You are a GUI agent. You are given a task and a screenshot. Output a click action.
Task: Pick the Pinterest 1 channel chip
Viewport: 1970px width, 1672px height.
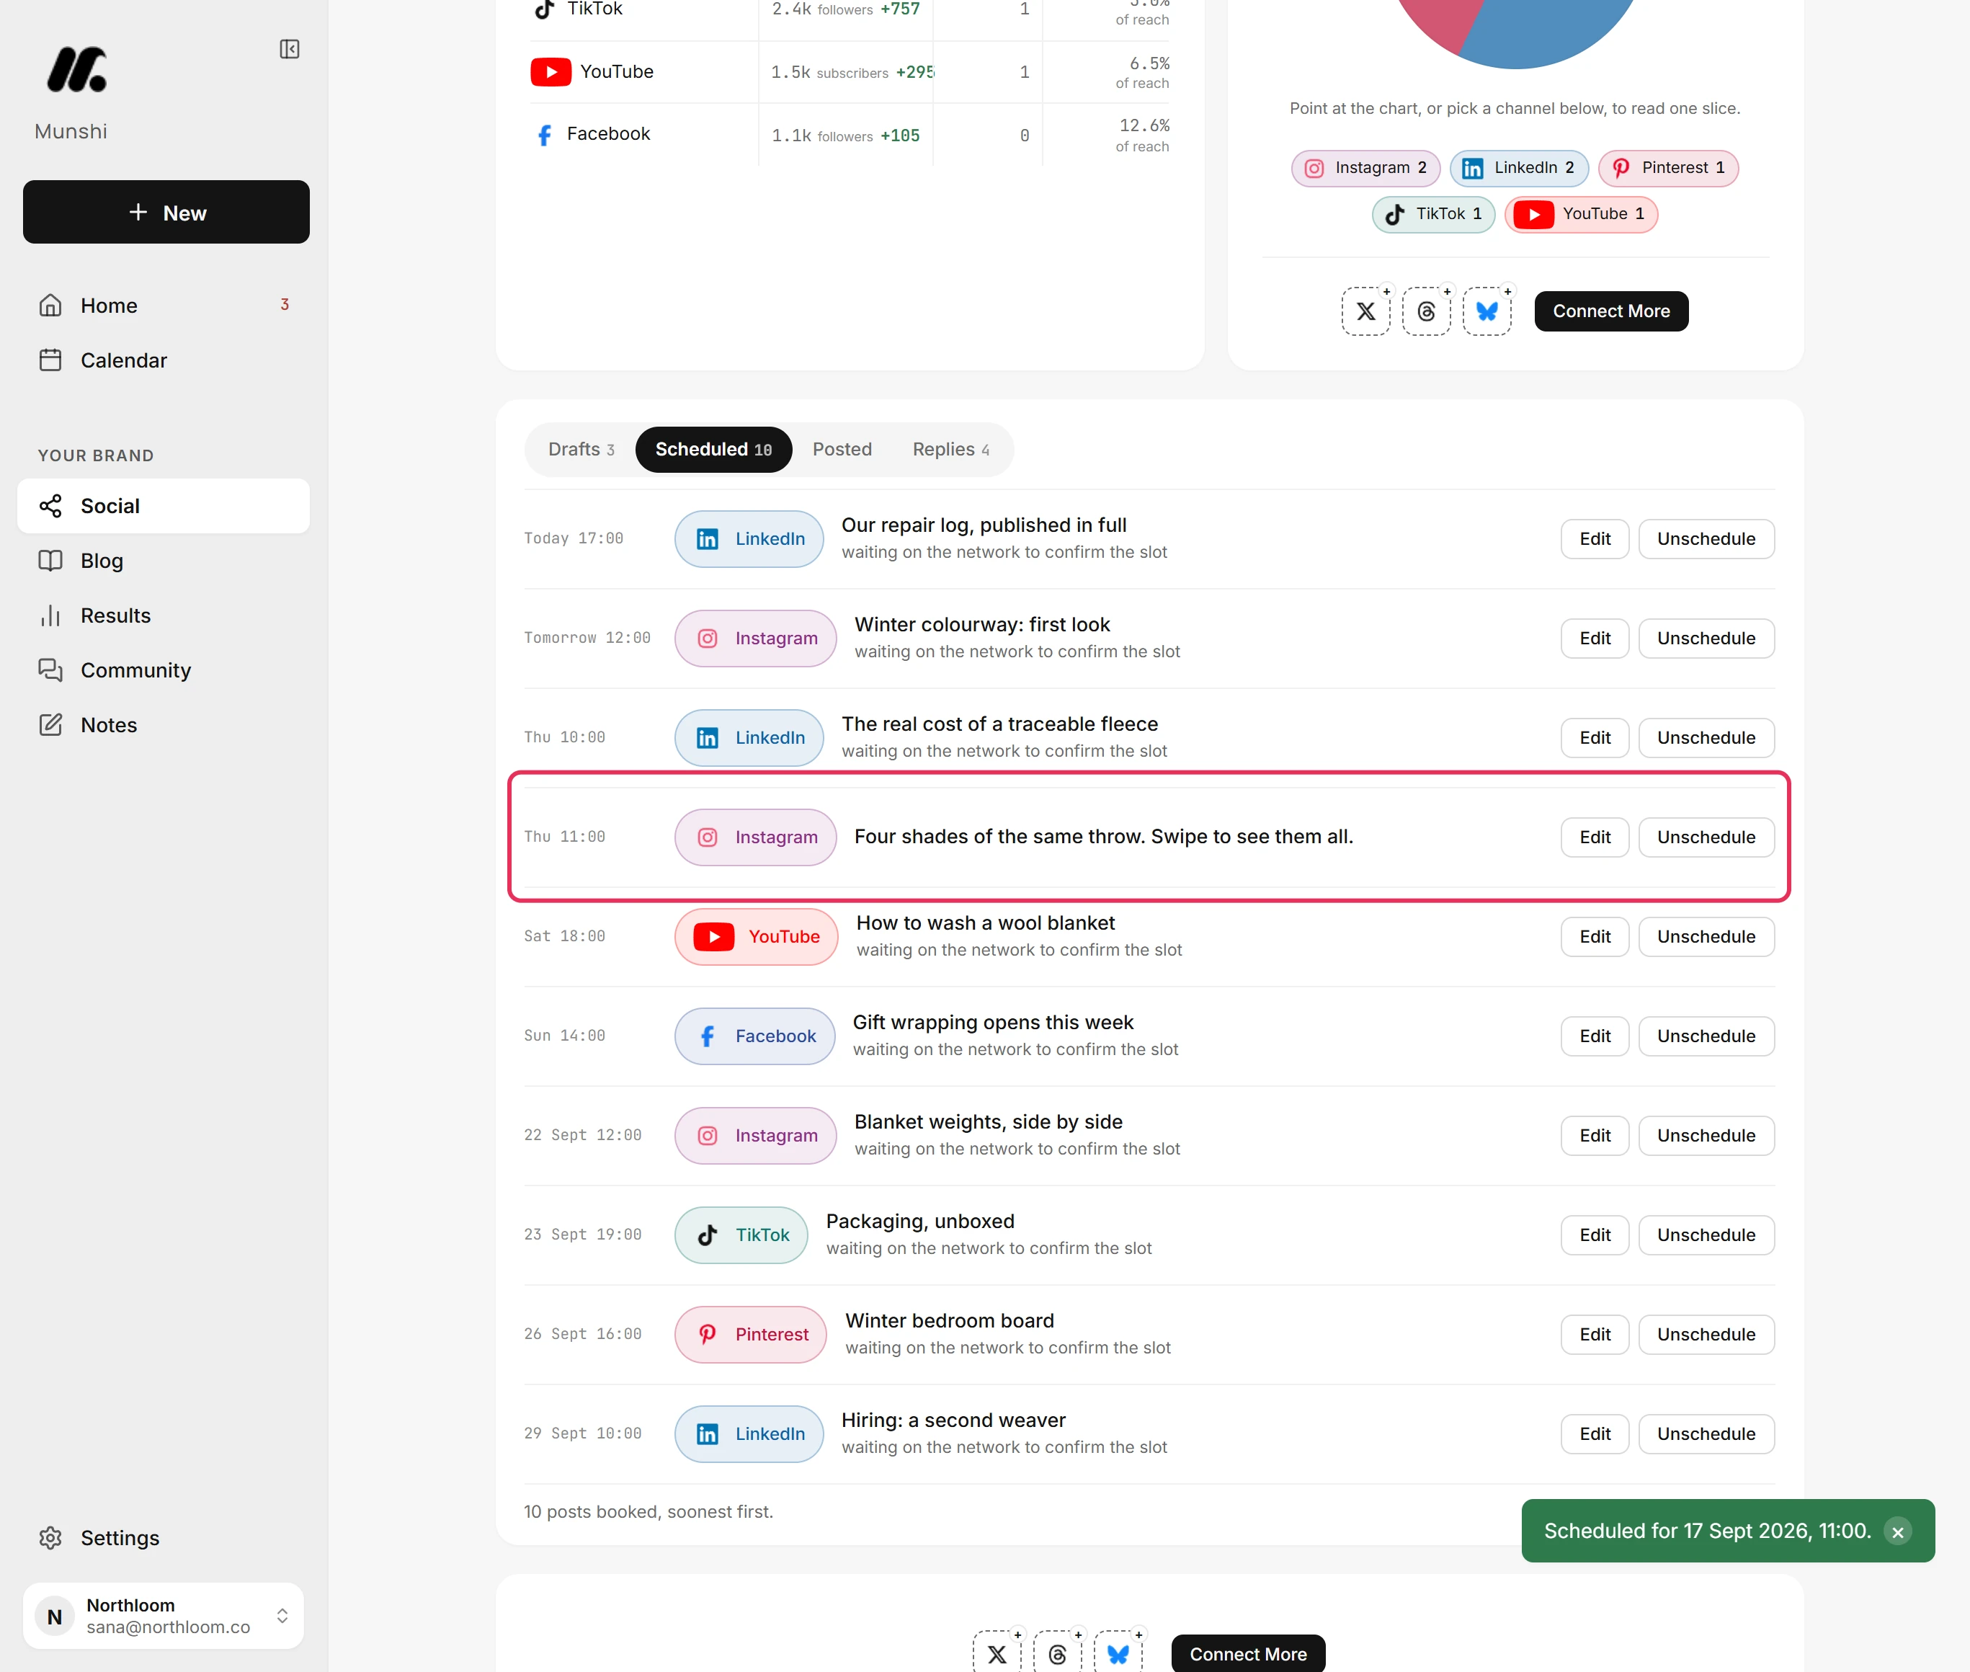coord(1669,169)
